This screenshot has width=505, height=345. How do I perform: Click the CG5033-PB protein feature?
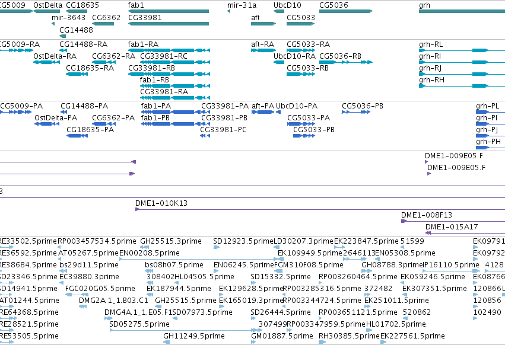pos(304,136)
